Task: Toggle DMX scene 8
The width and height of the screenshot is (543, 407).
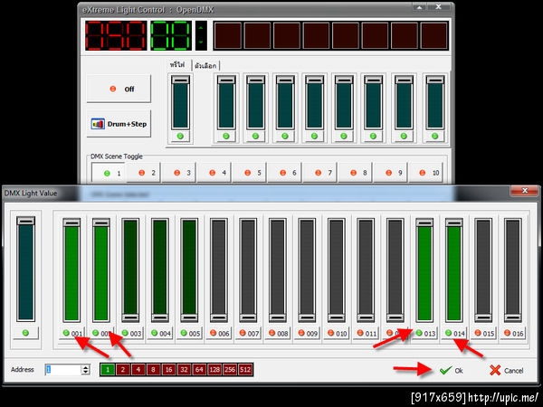Action: [x=355, y=173]
